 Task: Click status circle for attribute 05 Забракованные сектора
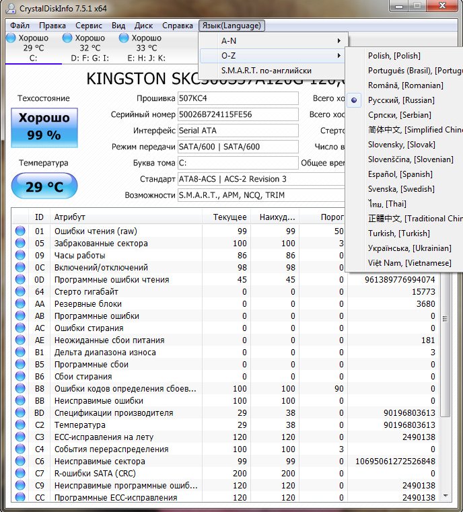20,243
